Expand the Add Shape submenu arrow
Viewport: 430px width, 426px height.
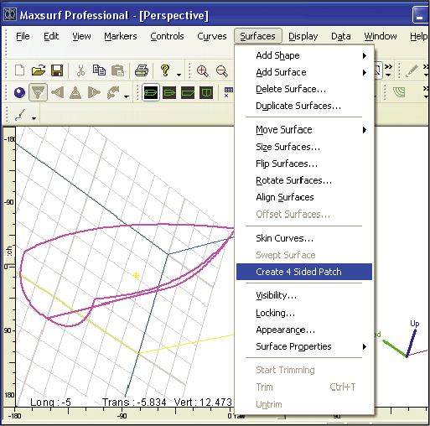coord(365,55)
